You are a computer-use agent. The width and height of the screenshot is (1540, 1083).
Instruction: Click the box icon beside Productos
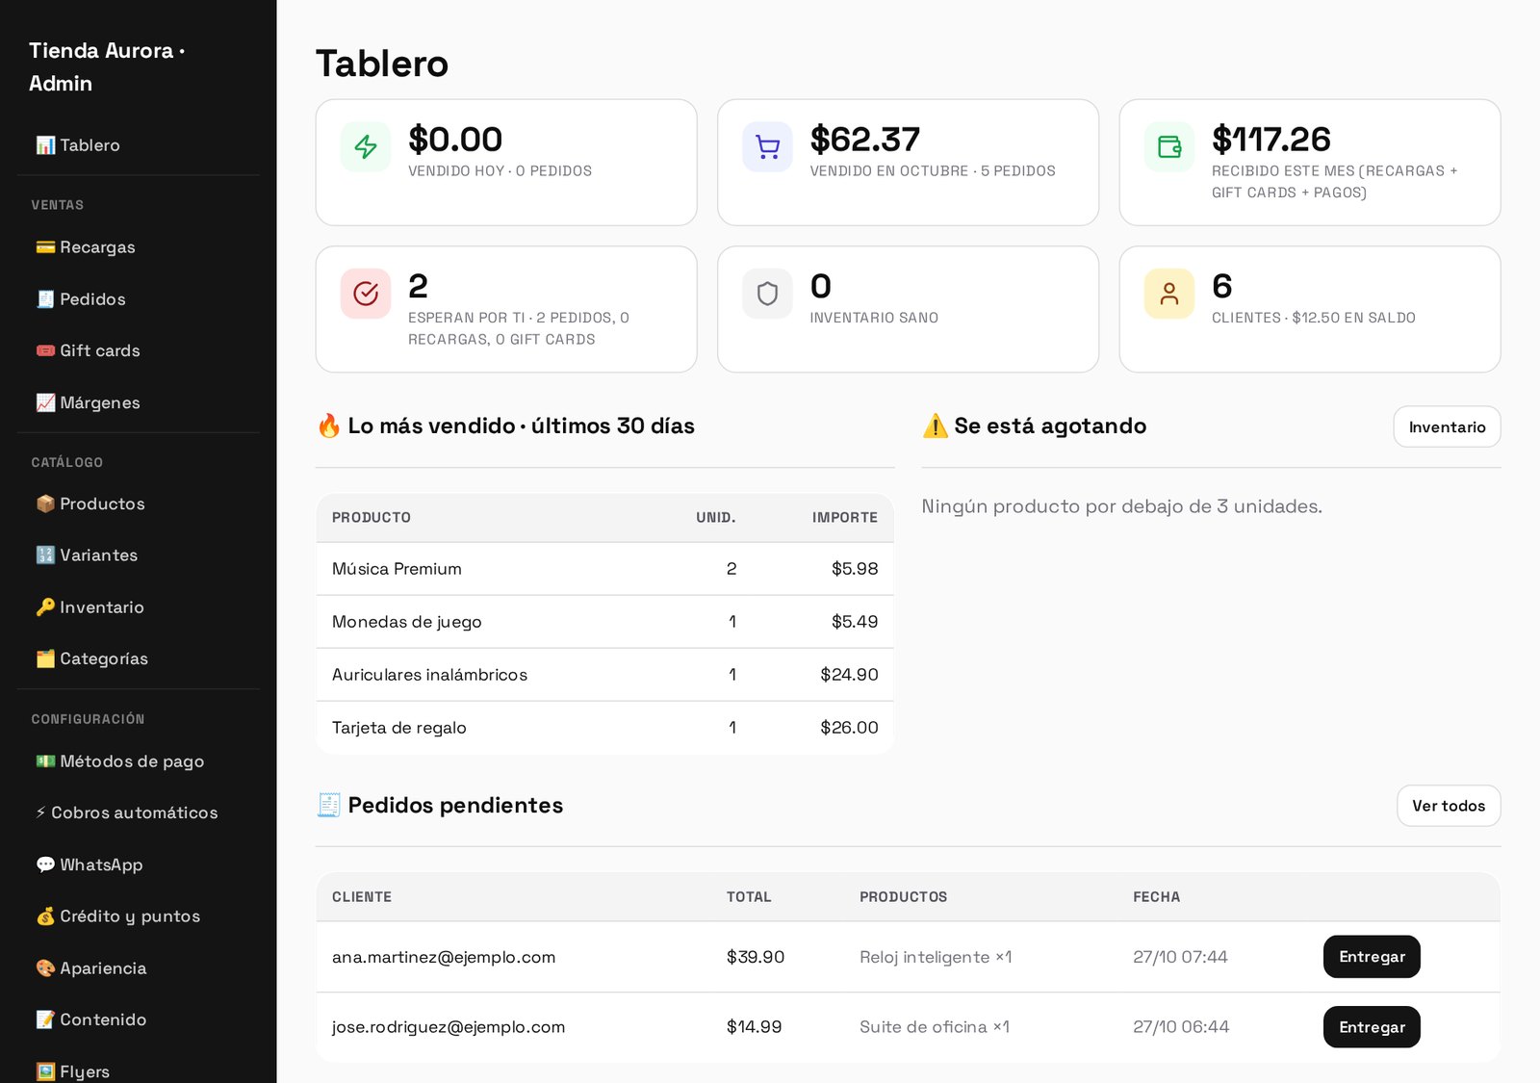click(45, 503)
